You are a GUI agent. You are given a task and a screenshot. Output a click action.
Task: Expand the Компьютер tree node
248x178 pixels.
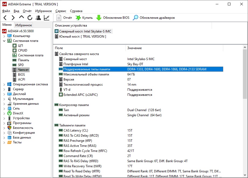click(x=4, y=36)
